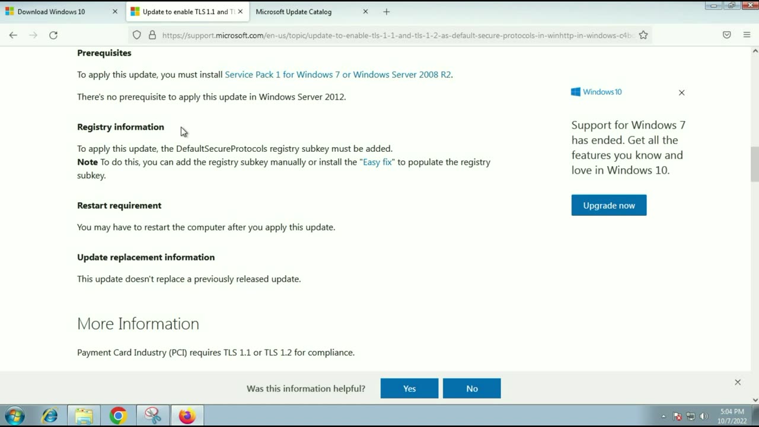
Task: Close the feedback banner
Action: [738, 382]
